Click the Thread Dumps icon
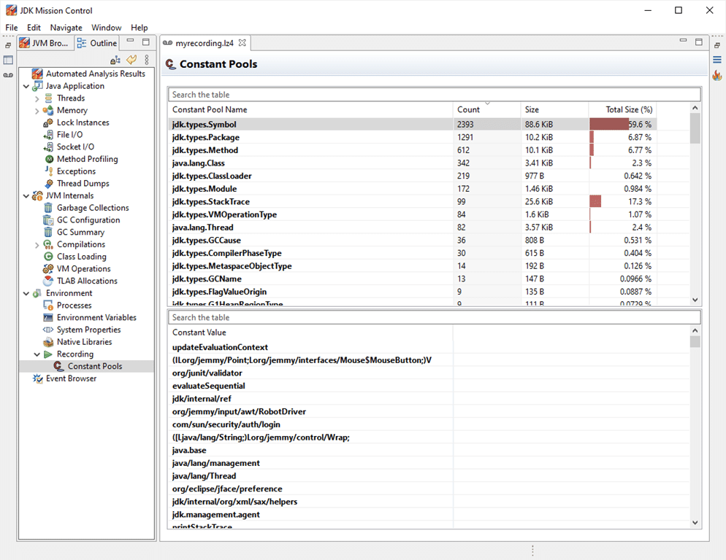The height and width of the screenshot is (560, 726). tap(49, 184)
